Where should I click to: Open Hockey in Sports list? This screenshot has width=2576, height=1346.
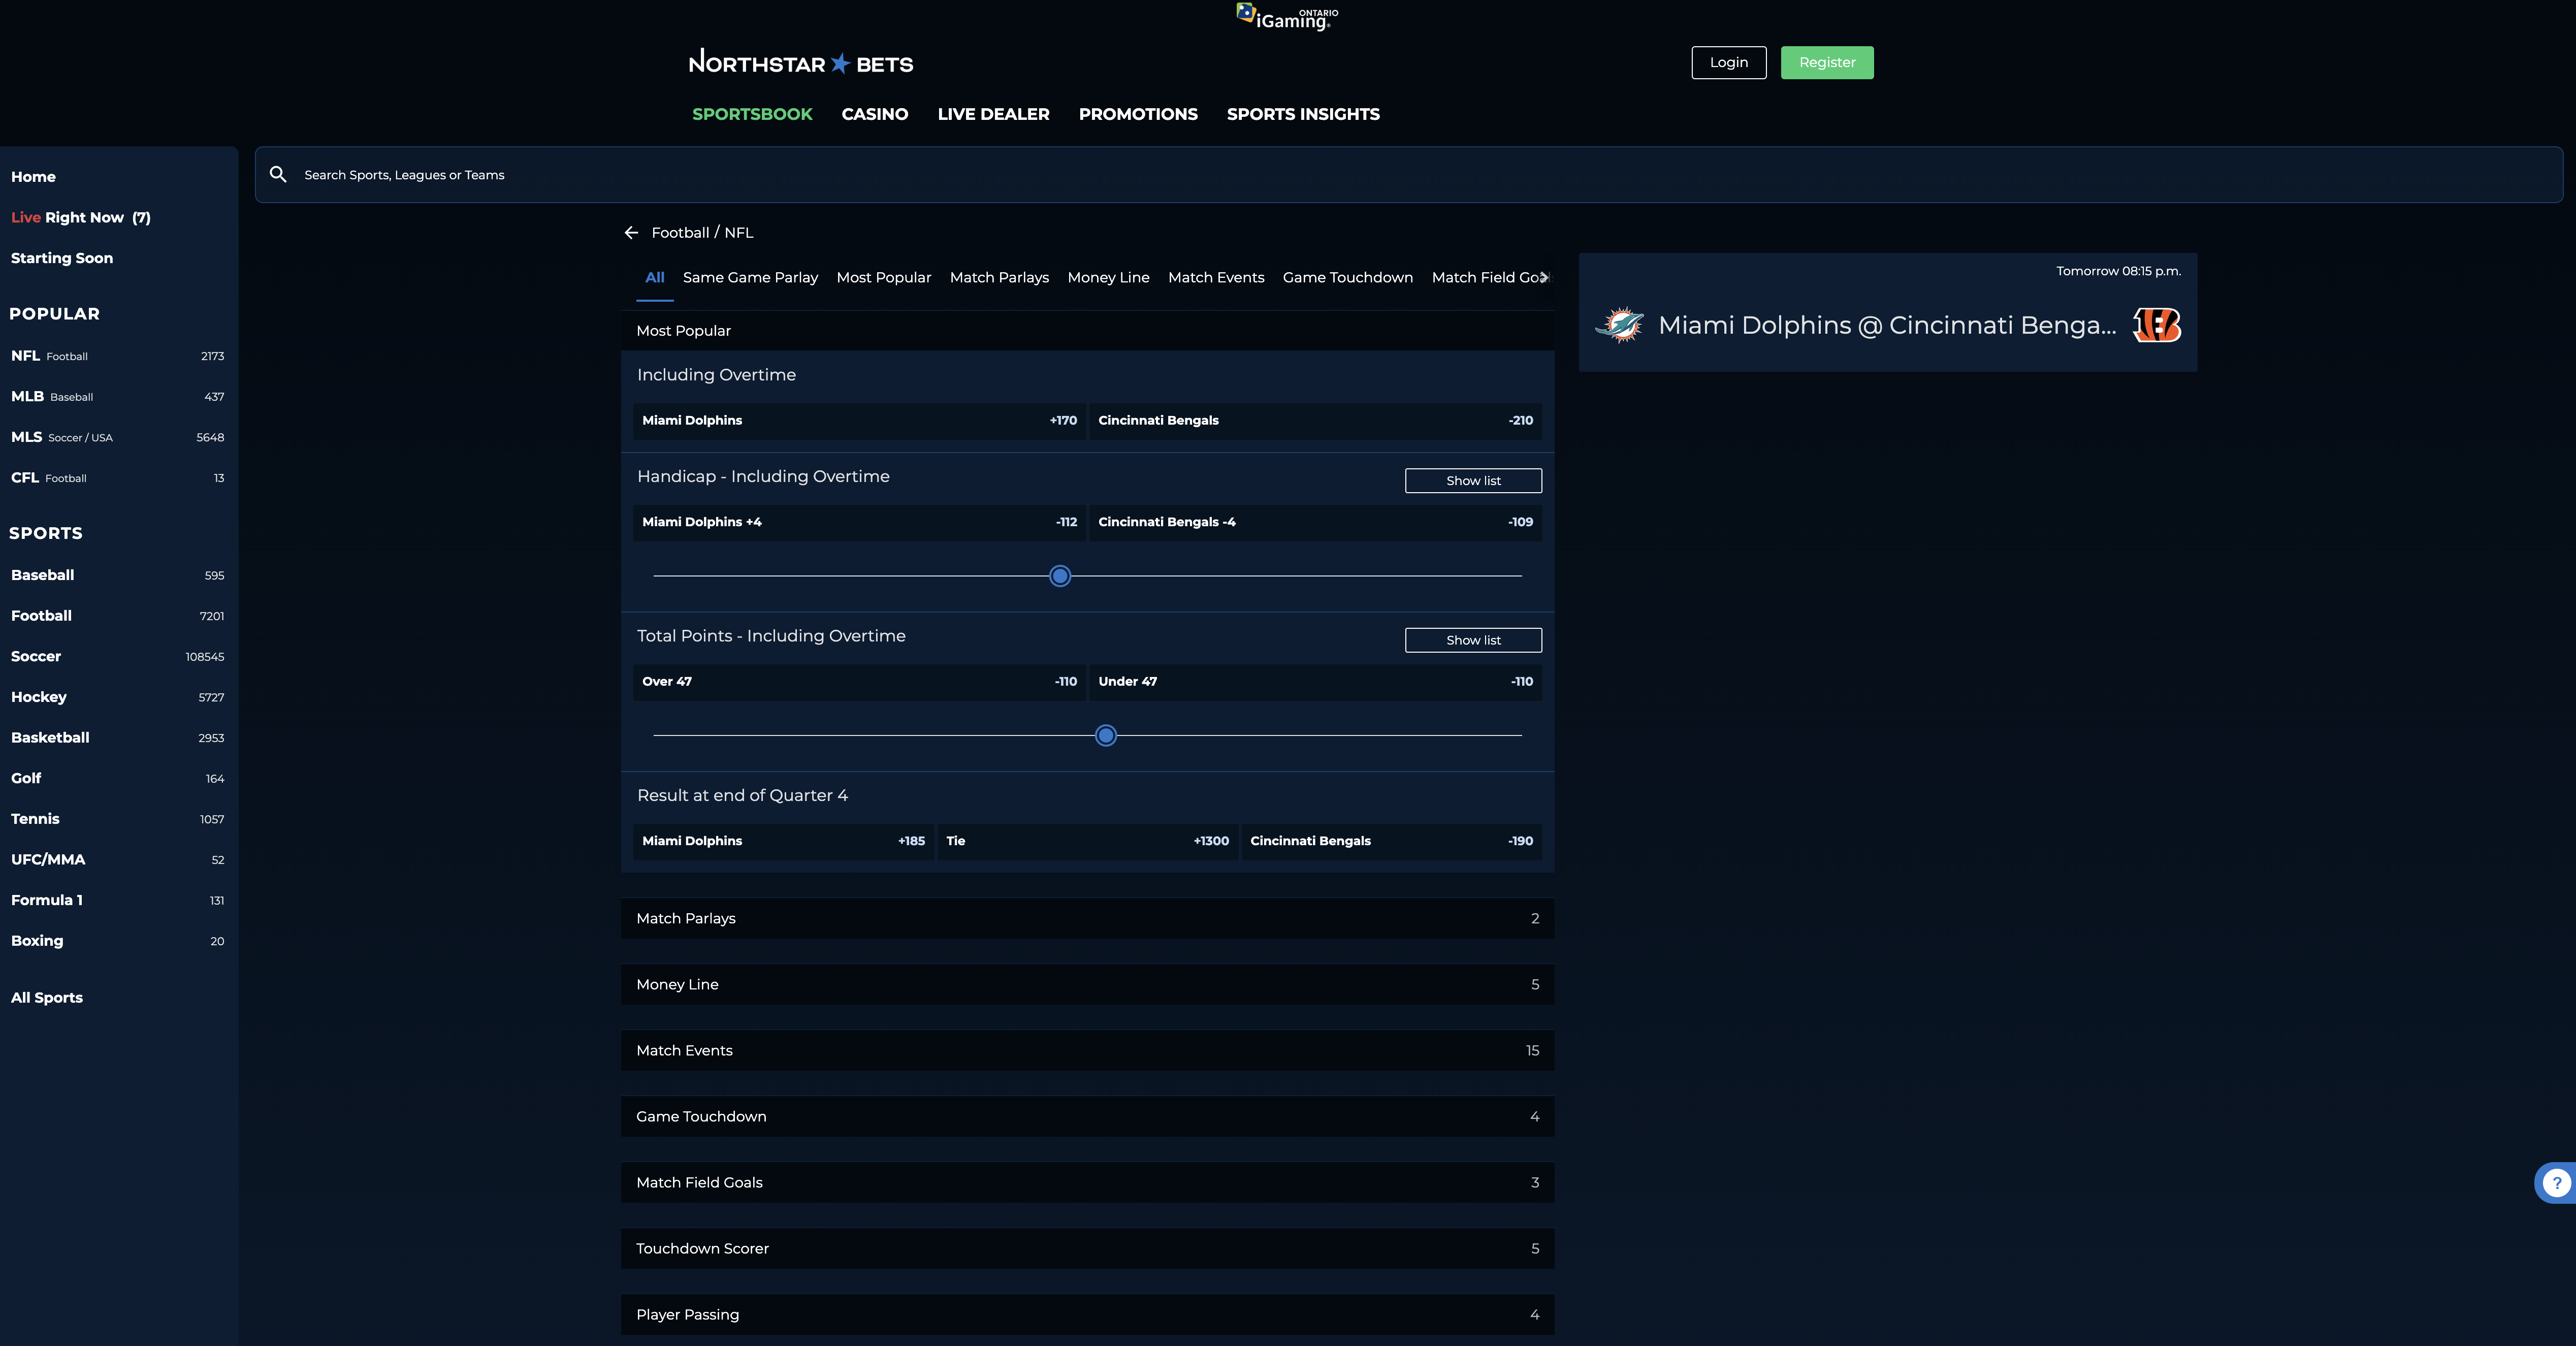(x=118, y=698)
